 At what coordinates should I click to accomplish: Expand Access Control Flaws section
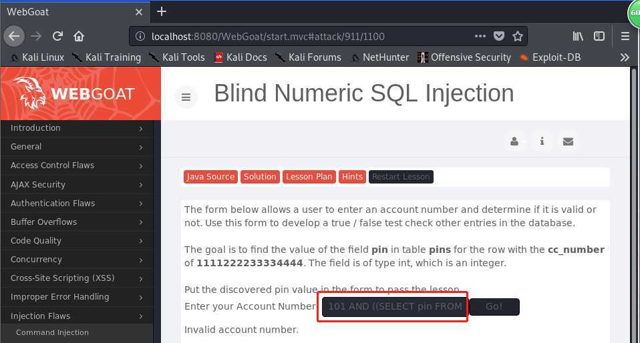(x=77, y=165)
